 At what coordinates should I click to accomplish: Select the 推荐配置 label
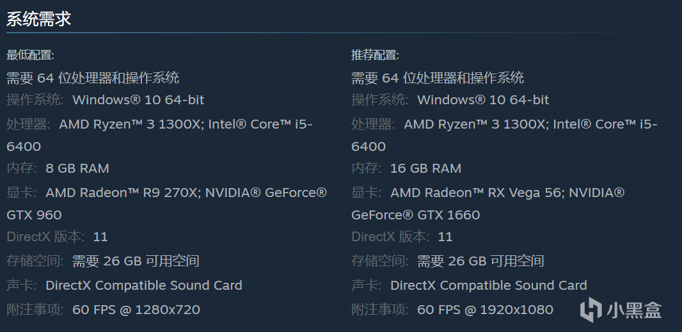[x=375, y=55]
